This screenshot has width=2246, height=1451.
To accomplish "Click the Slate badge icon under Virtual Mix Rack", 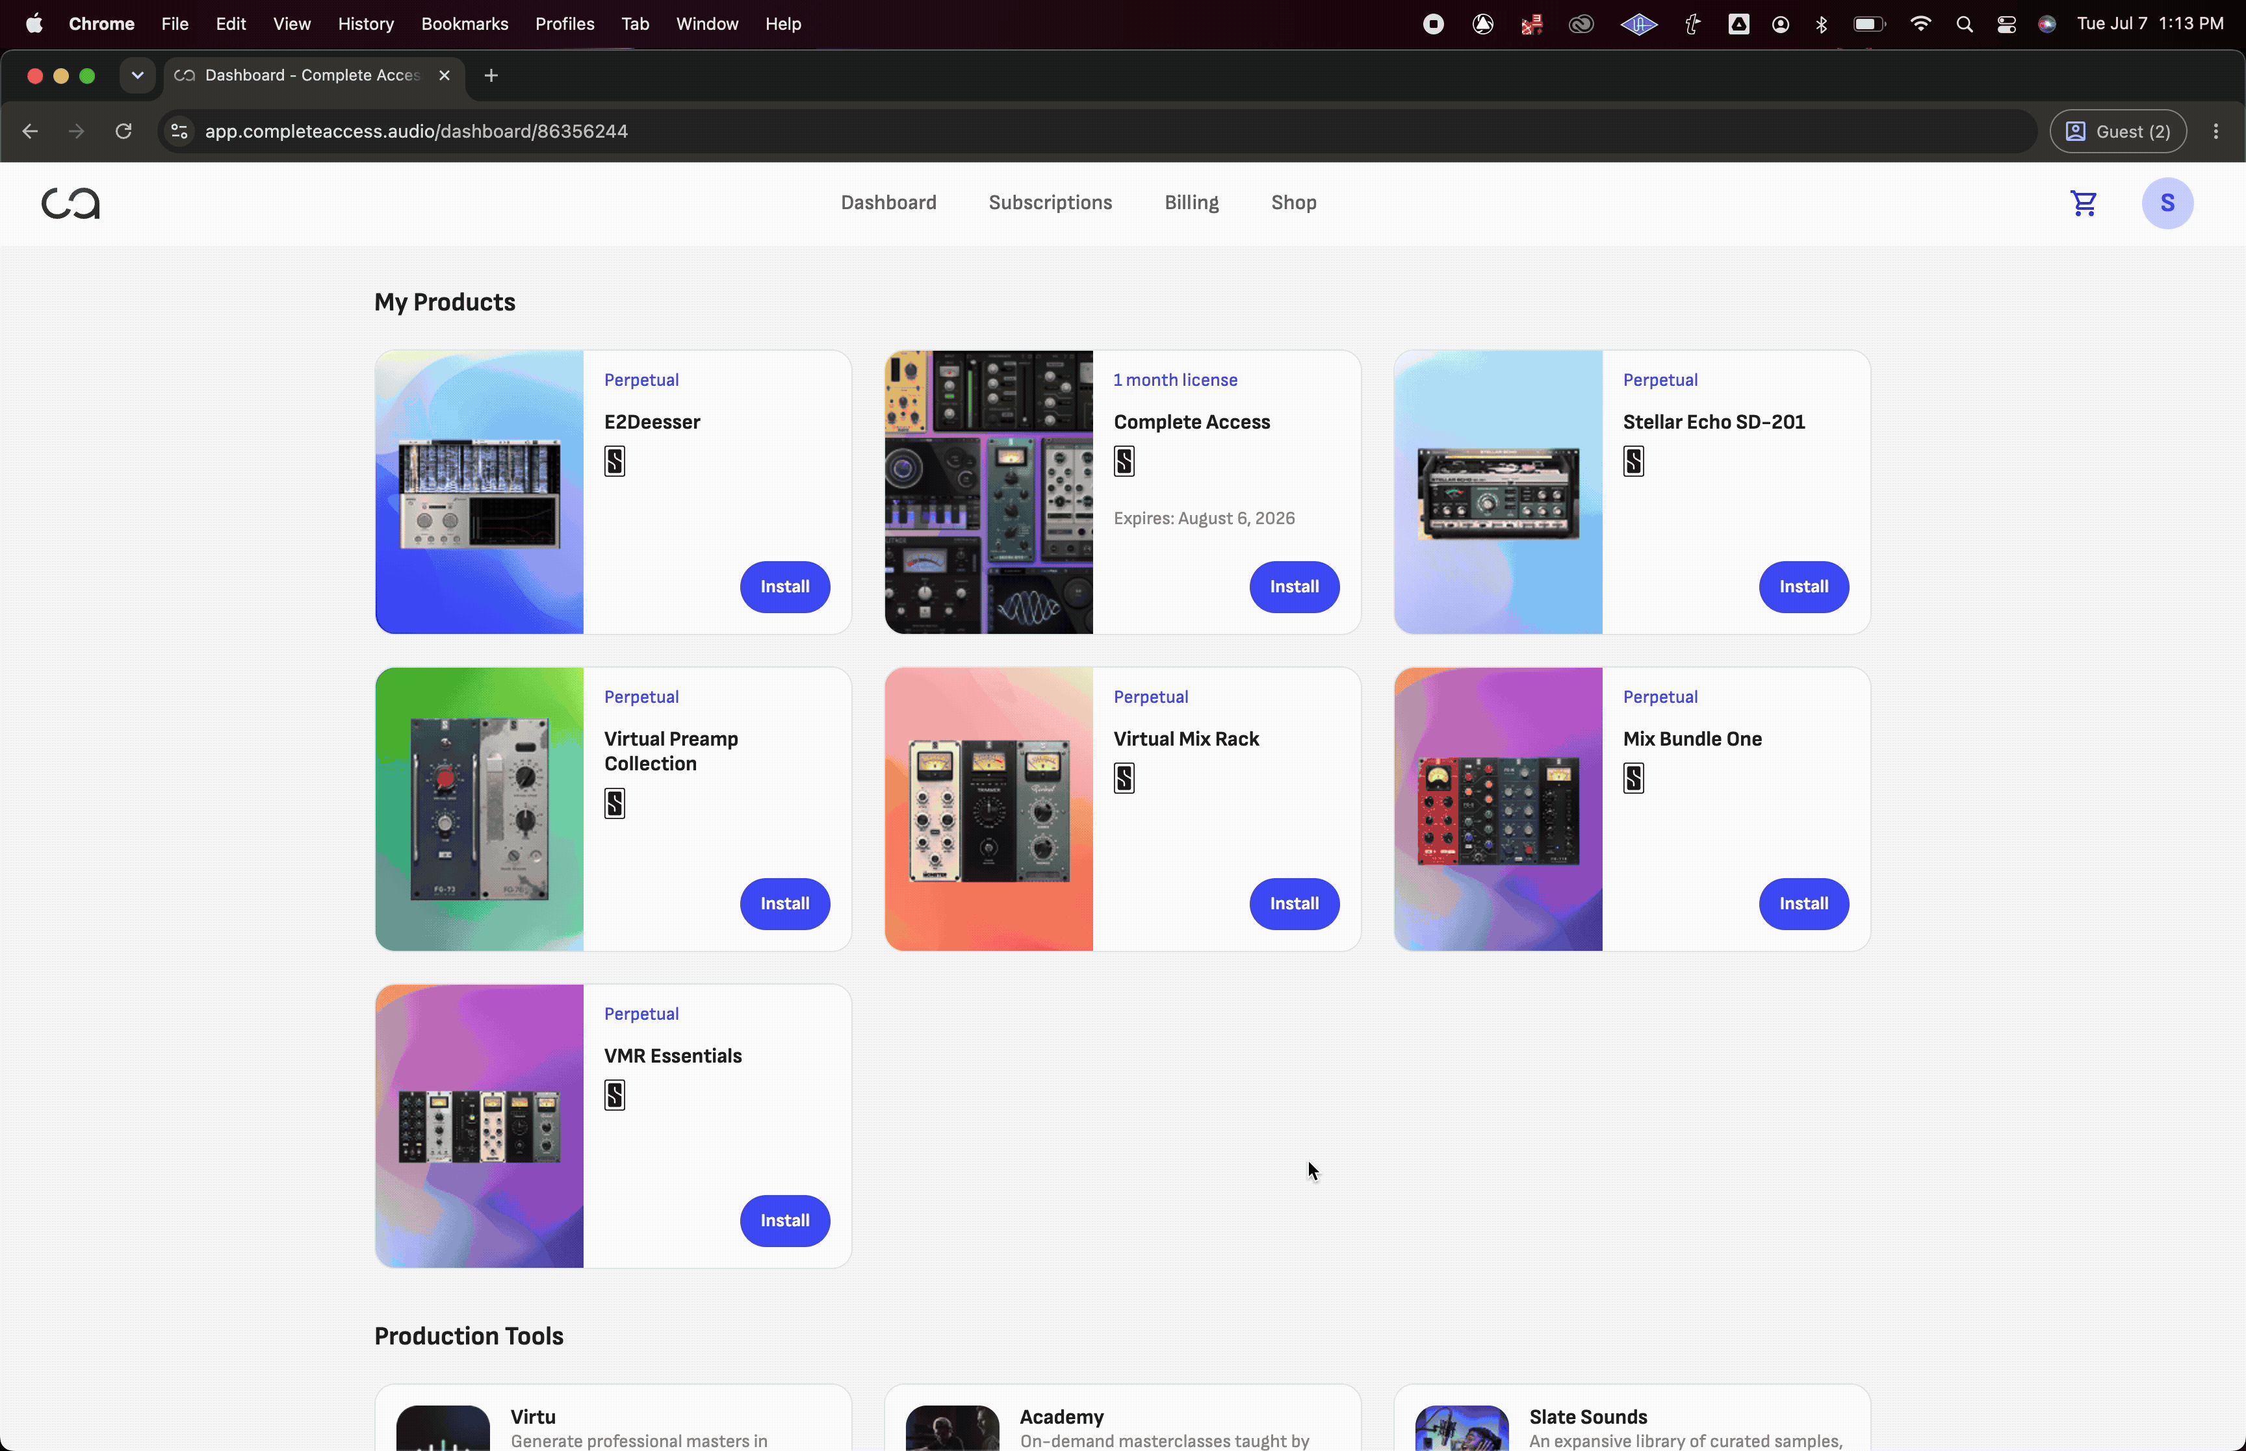I will tap(1124, 778).
